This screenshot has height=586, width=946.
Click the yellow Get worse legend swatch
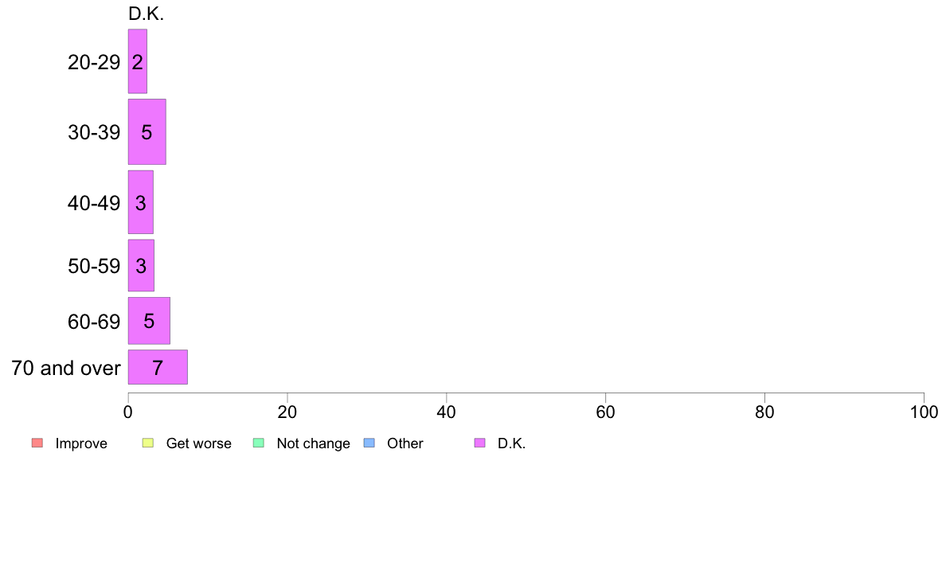[148, 443]
